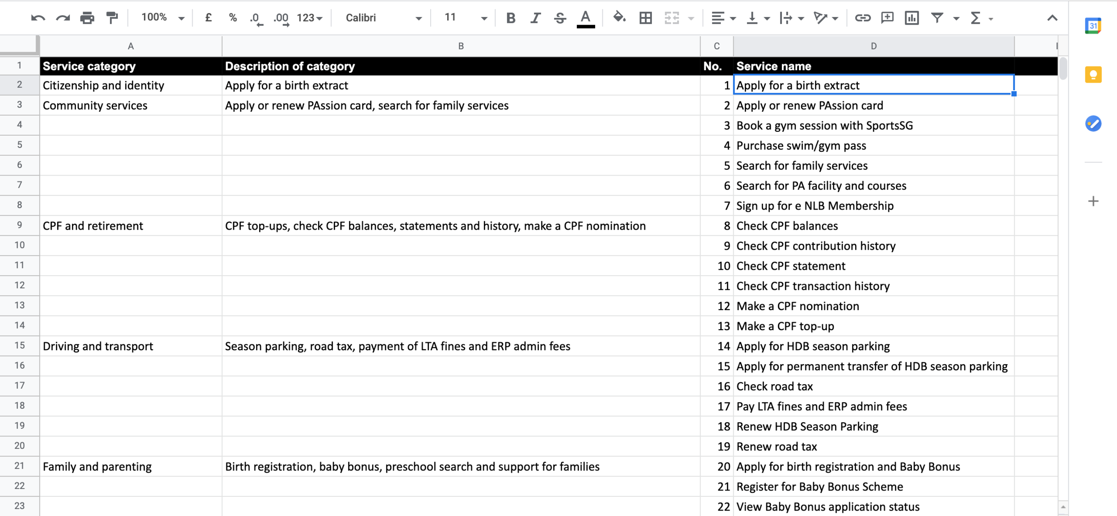Open Google Keep side panel
The height and width of the screenshot is (516, 1117).
pos(1093,75)
